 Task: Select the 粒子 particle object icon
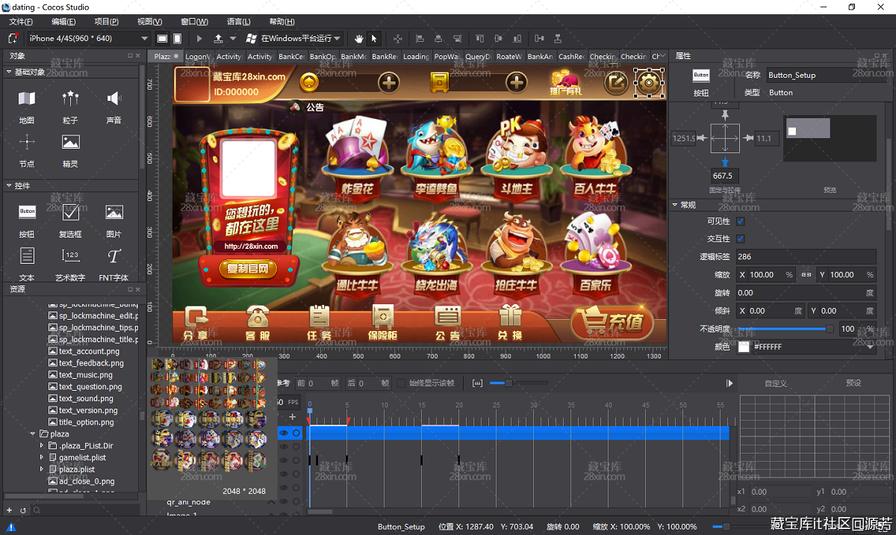(x=70, y=99)
